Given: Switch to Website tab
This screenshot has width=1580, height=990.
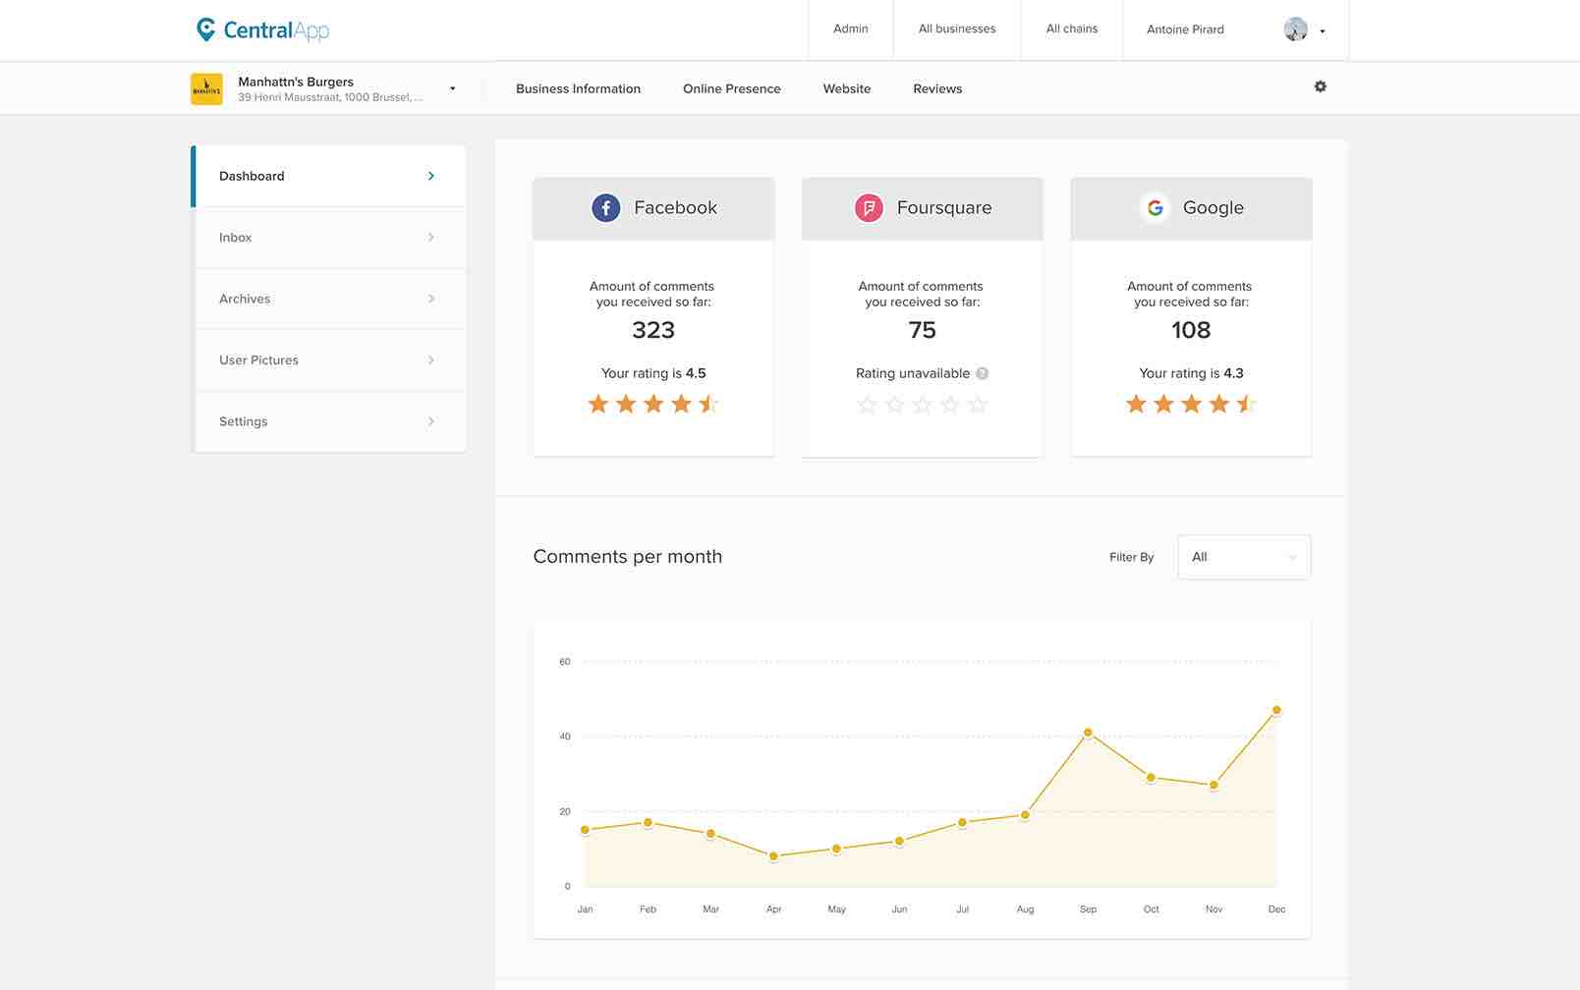Looking at the screenshot, I should coord(847,88).
